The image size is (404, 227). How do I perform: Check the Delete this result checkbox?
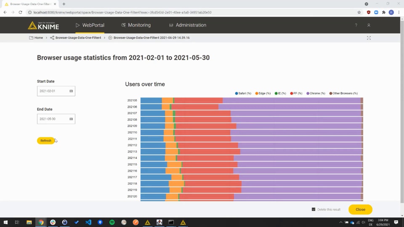313,209
